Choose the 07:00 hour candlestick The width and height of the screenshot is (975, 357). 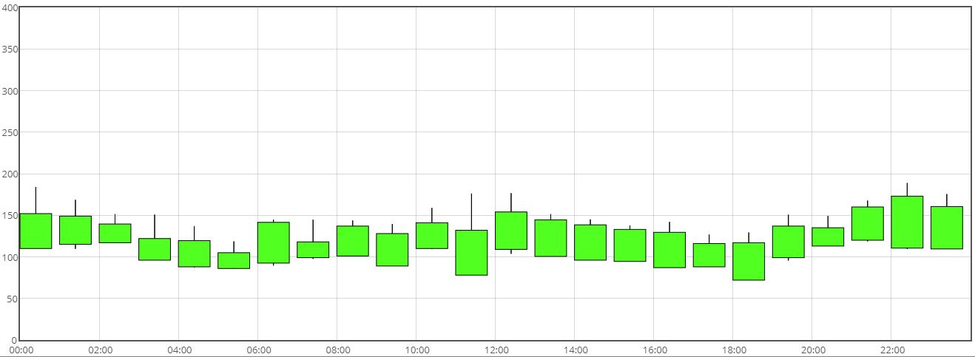(313, 249)
